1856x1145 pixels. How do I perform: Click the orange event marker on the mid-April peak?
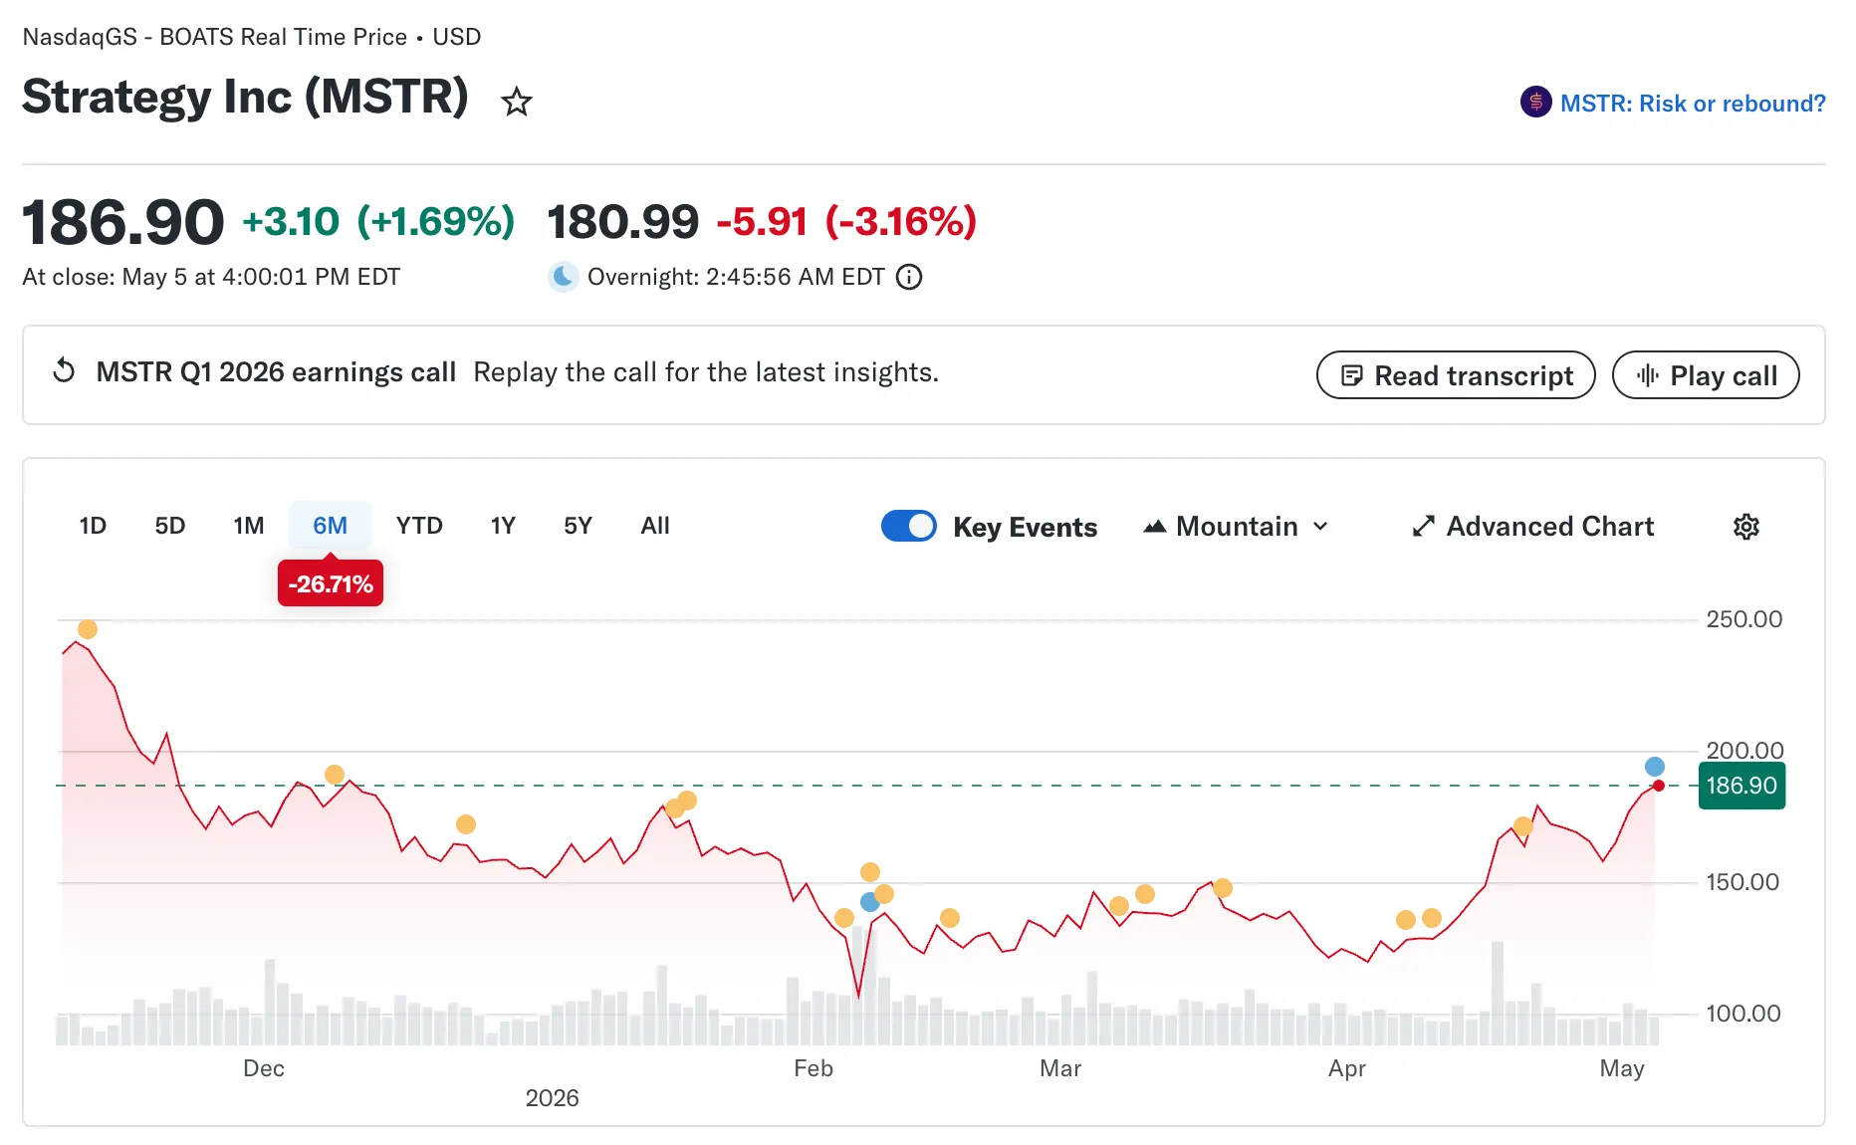click(1522, 826)
